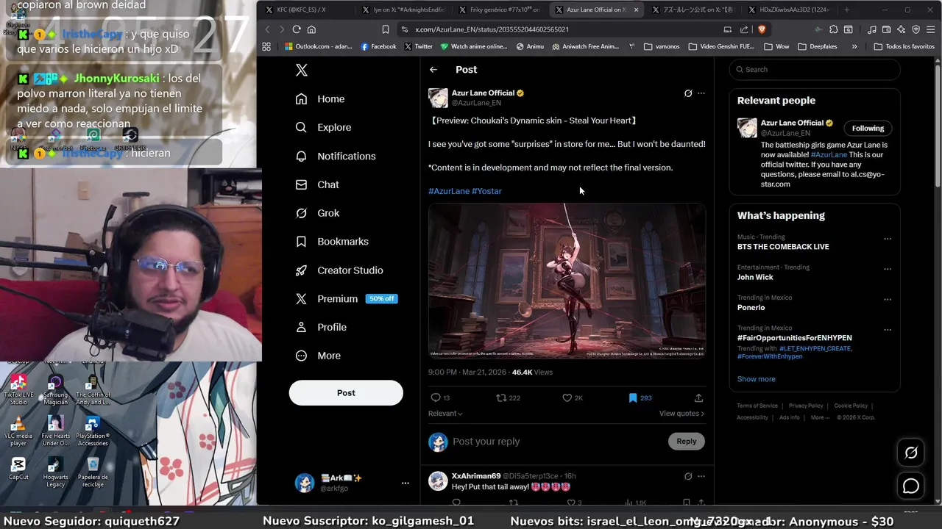Open Grok floating button at bottom right
942x529 pixels.
[x=911, y=453]
